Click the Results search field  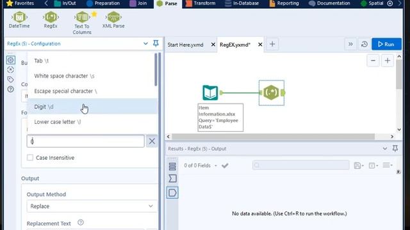[x=300, y=165]
